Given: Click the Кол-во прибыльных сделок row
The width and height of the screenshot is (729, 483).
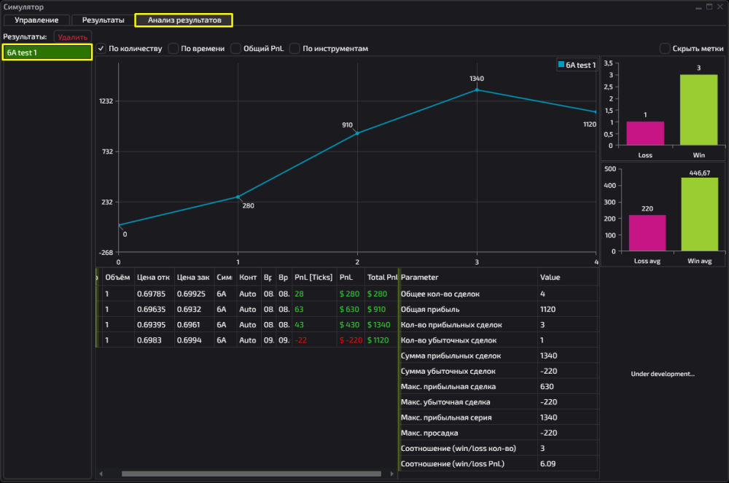Looking at the screenshot, I should tap(499, 325).
